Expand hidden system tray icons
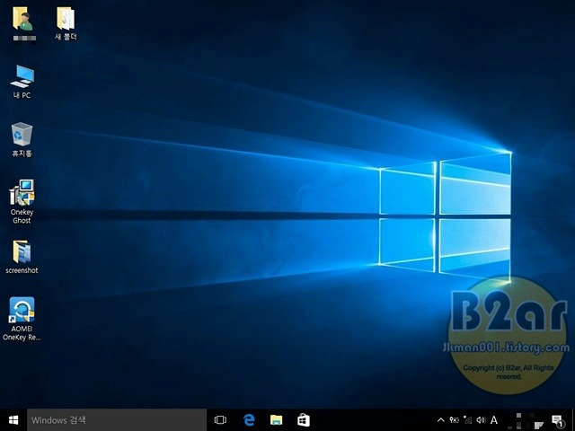Image resolution: width=575 pixels, height=431 pixels. 441,420
